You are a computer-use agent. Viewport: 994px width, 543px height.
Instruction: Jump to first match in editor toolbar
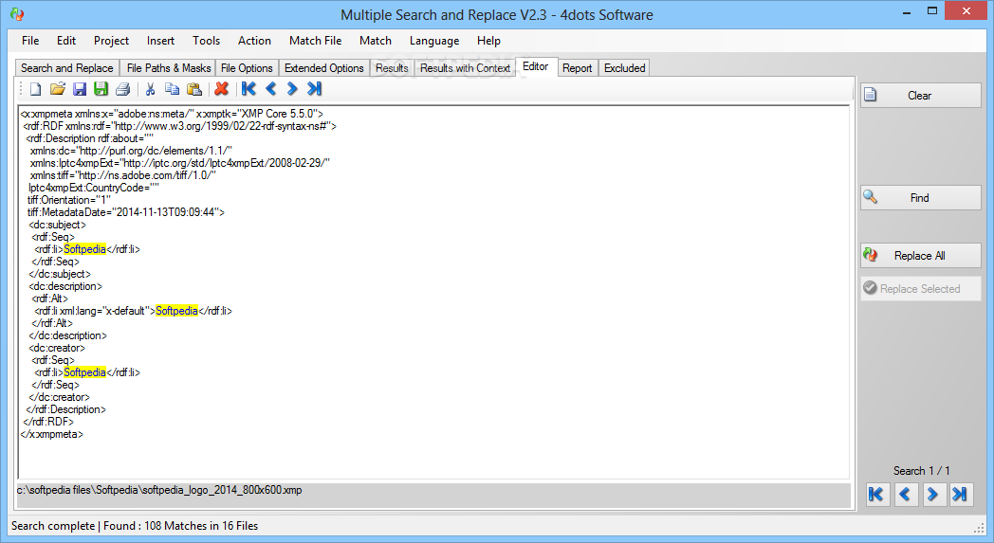(x=249, y=89)
